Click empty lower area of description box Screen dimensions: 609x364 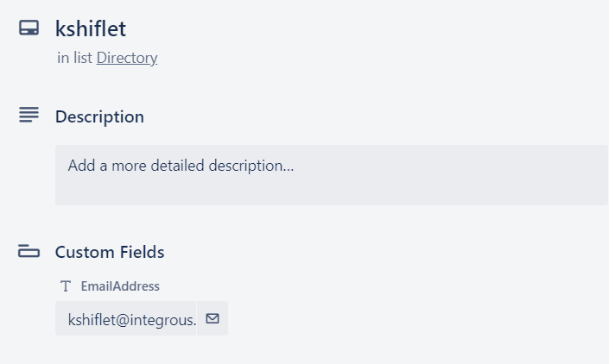[x=332, y=191]
